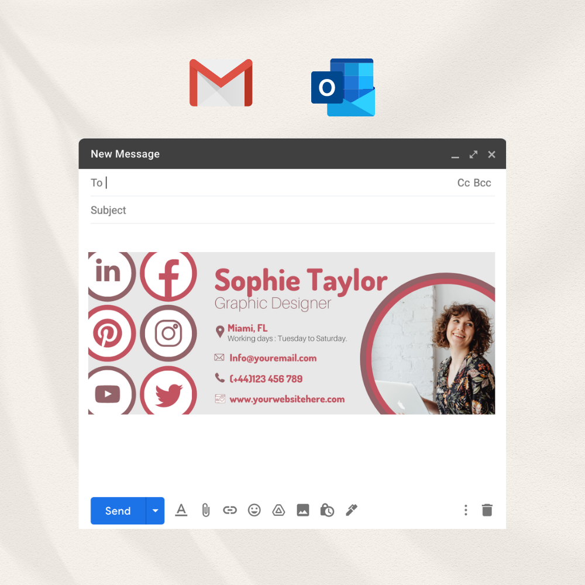Attach files with the paperclip icon
585x585 pixels.
pos(205,510)
